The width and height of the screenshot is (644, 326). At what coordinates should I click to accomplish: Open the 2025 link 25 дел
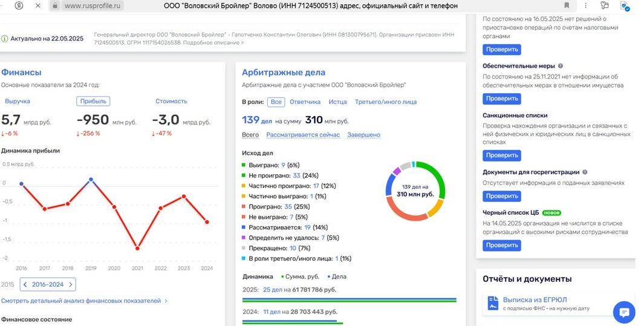coord(273,290)
